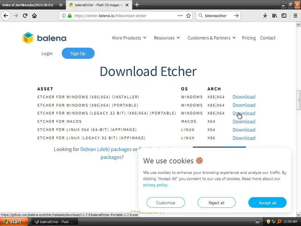Expand the More Products dropdown

(x=129, y=38)
